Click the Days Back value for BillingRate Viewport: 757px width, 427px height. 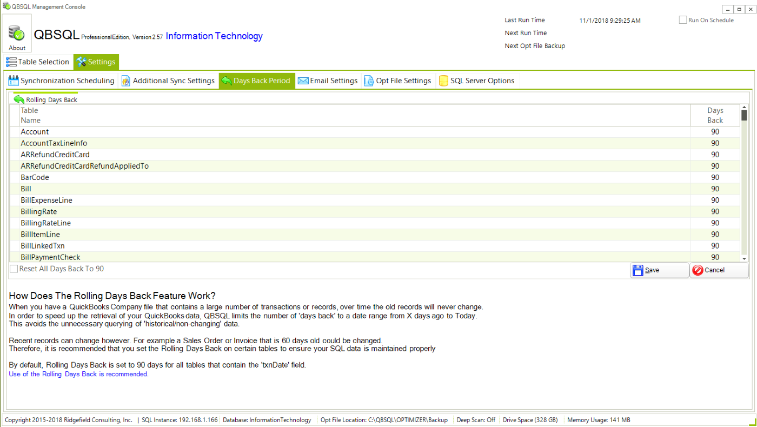[x=715, y=211]
